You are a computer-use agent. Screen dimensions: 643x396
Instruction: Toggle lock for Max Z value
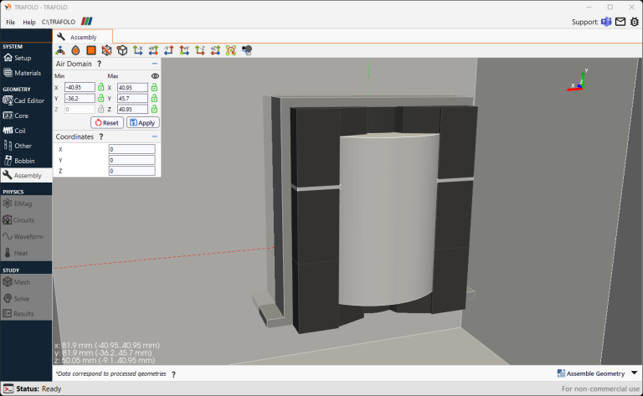[x=154, y=109]
